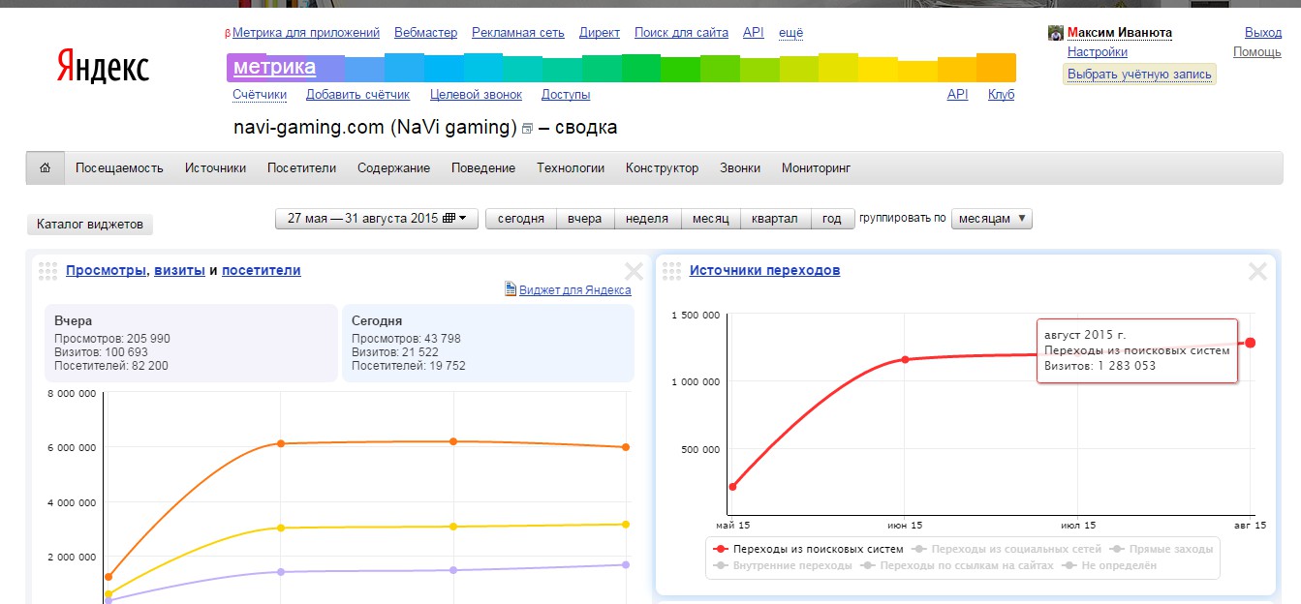Click the Каталог виджетов button
The image size is (1301, 604).
tap(90, 225)
